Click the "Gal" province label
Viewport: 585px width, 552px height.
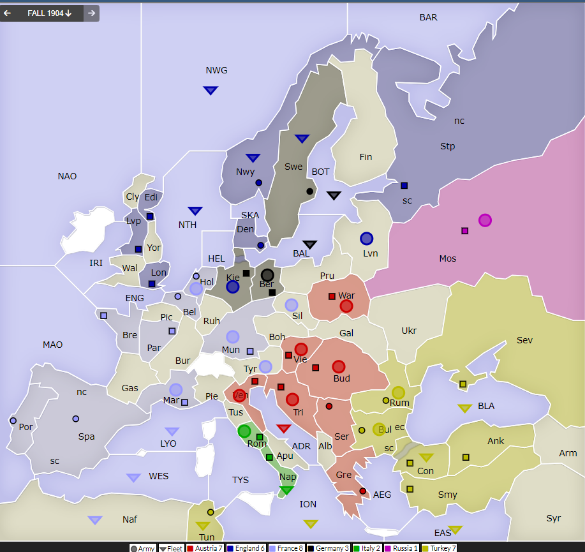346,333
